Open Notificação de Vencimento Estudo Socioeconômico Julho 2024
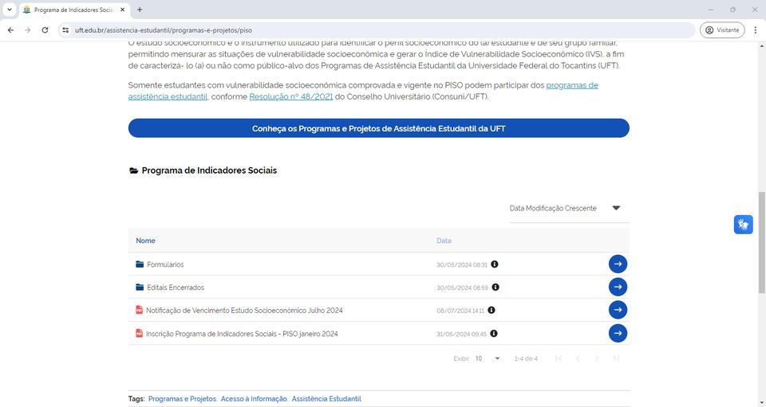This screenshot has width=766, height=407. (244, 311)
